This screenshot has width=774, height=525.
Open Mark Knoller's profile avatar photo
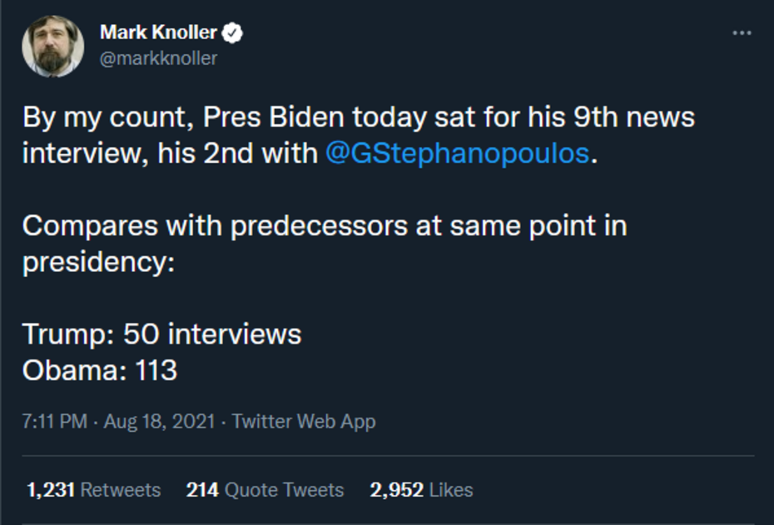click(x=52, y=45)
